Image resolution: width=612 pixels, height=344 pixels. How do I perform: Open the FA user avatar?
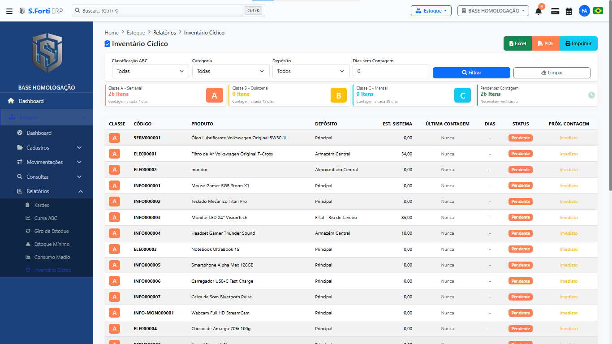click(584, 11)
